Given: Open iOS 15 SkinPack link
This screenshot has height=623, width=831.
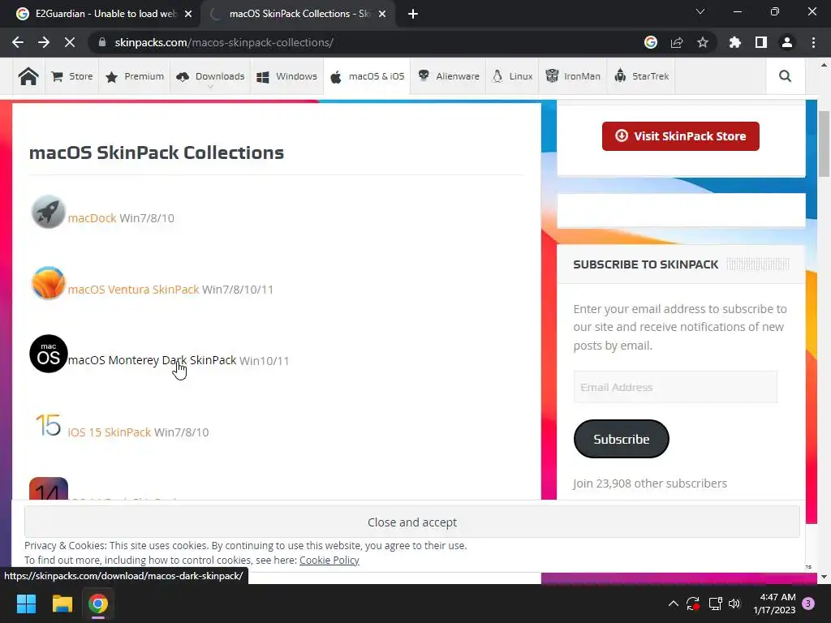Looking at the screenshot, I should (110, 432).
